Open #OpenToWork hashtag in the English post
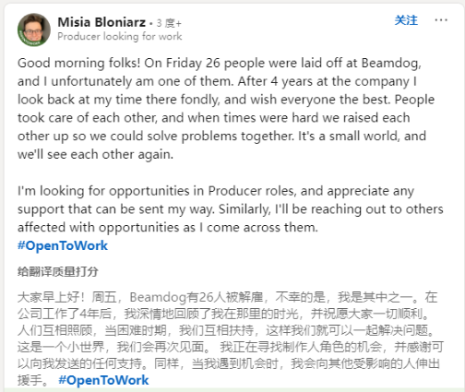465x392 pixels. [63, 245]
